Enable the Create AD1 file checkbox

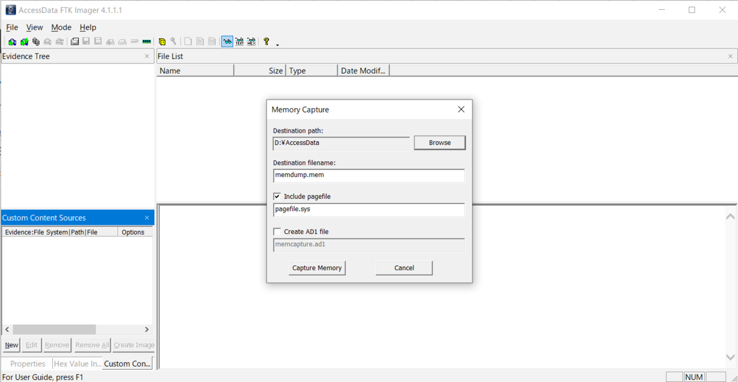click(277, 232)
